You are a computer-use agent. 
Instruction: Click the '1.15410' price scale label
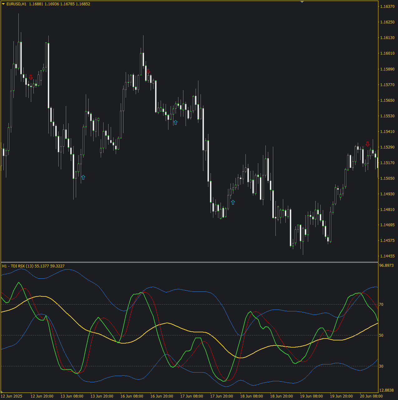tap(387, 131)
